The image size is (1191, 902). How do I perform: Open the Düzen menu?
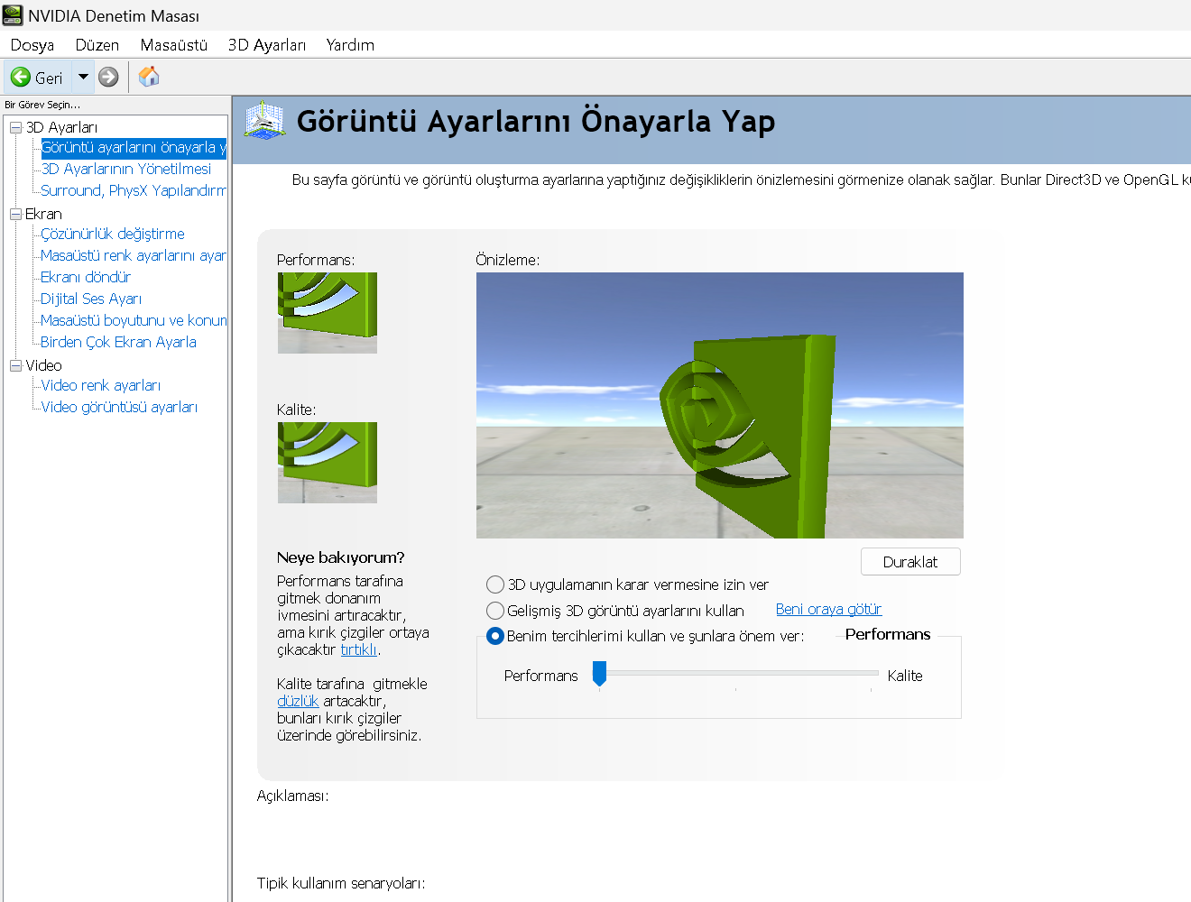pyautogui.click(x=97, y=45)
